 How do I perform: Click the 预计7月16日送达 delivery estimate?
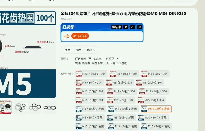116,63
